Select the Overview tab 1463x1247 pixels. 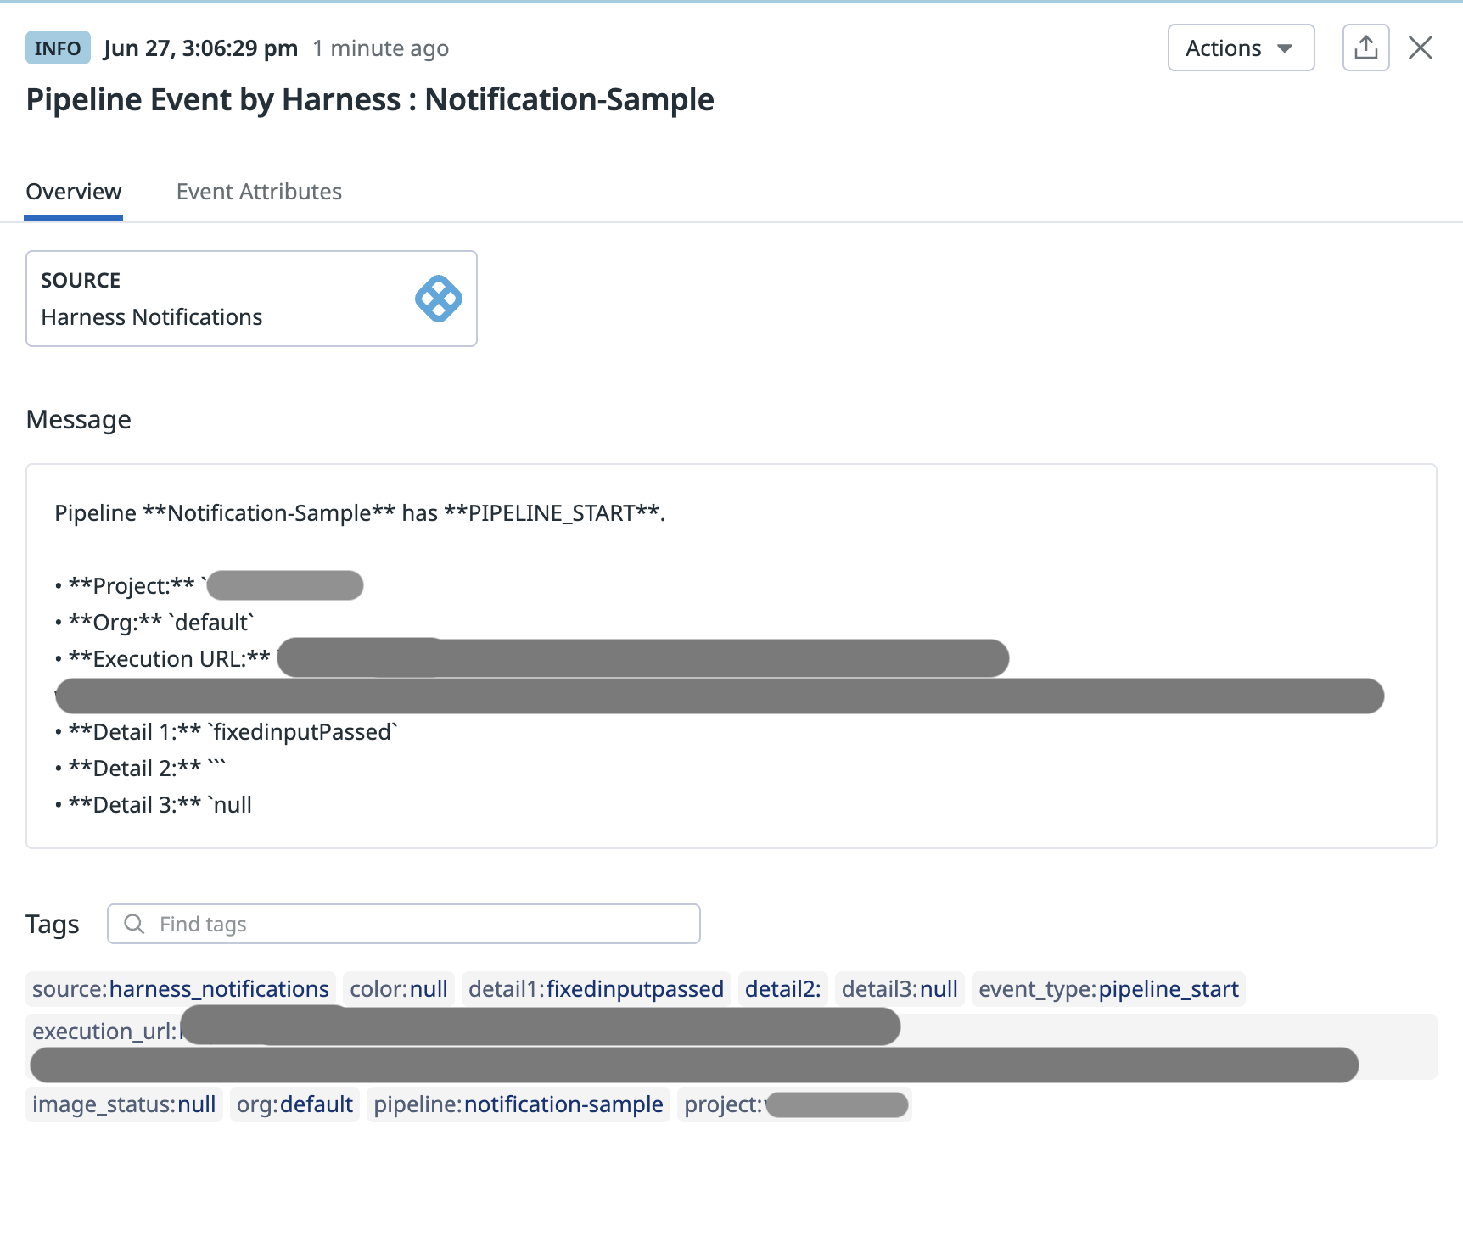coord(74,192)
